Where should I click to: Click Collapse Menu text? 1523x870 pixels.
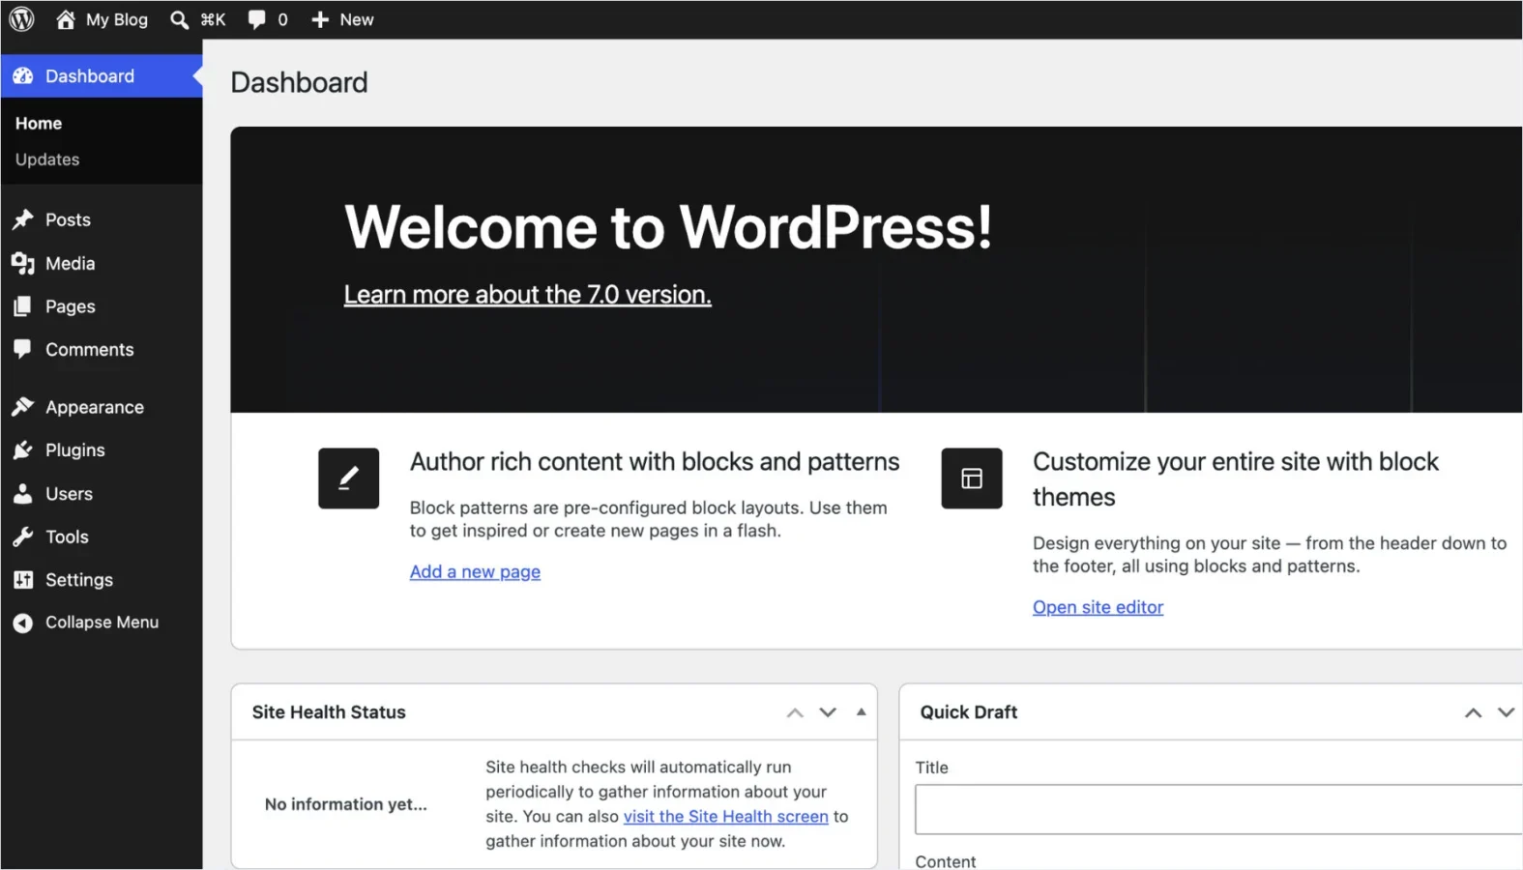point(103,623)
